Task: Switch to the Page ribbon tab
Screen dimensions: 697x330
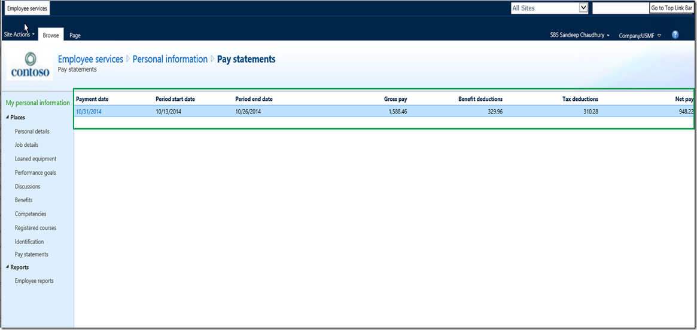Action: tap(75, 35)
